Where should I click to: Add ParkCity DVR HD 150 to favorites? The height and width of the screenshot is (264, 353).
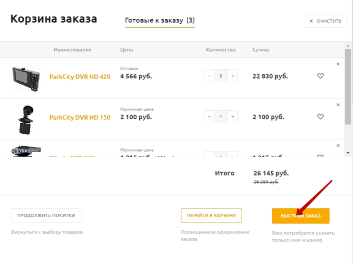click(320, 117)
